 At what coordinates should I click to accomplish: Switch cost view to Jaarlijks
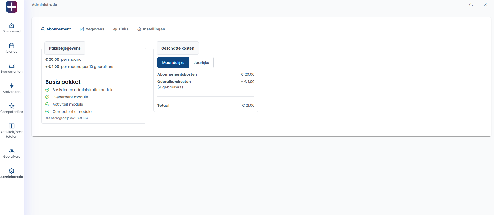(x=201, y=63)
